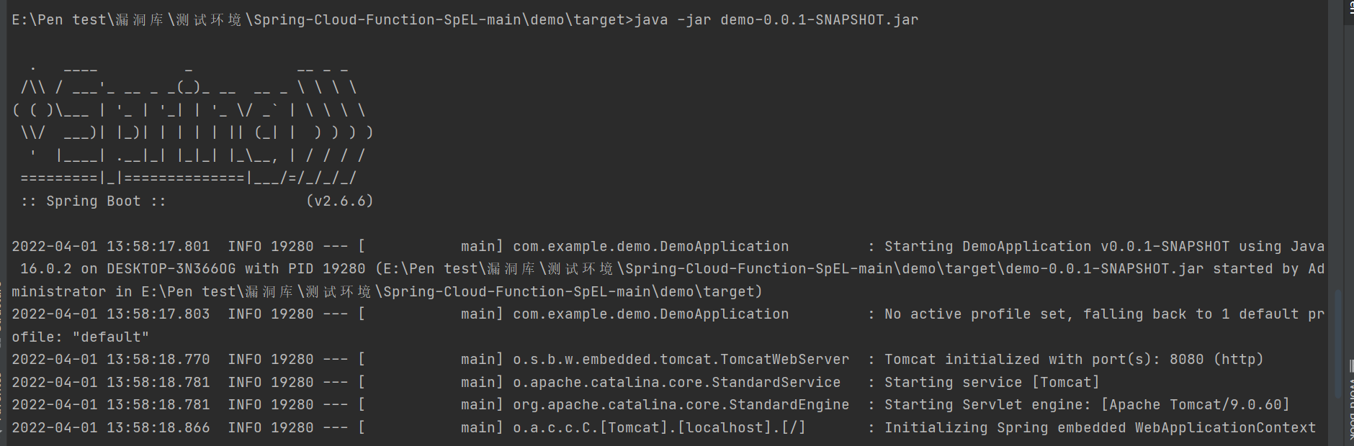Click the o.apache.catalina.core.StandardService logger name
This screenshot has width=1354, height=446.
pyautogui.click(x=676, y=383)
